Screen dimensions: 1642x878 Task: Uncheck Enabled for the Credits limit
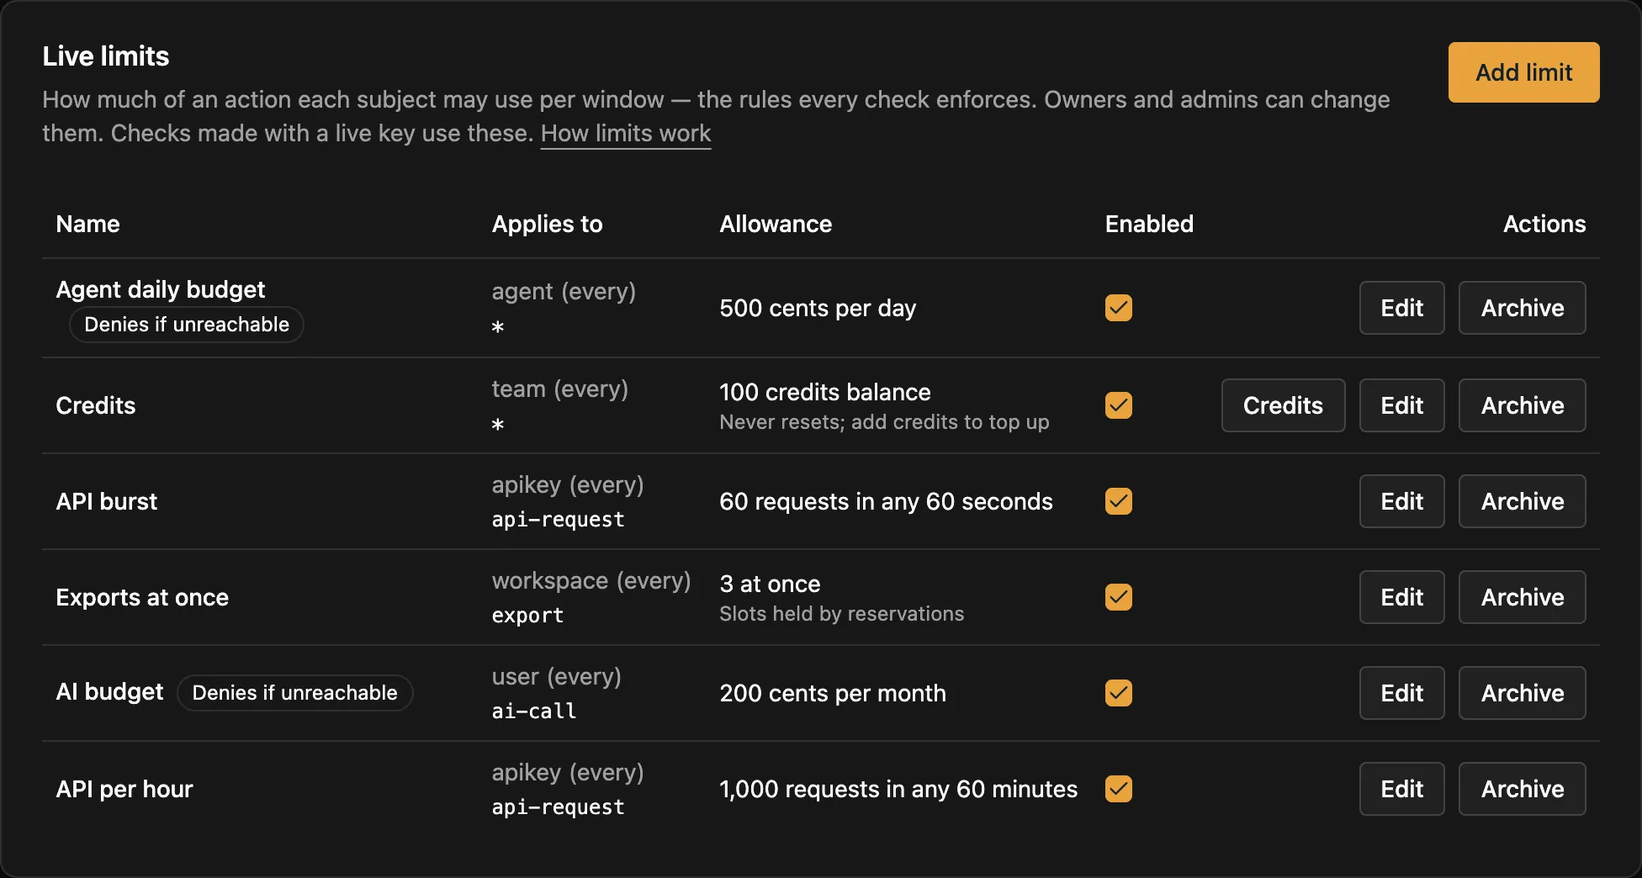click(1118, 405)
